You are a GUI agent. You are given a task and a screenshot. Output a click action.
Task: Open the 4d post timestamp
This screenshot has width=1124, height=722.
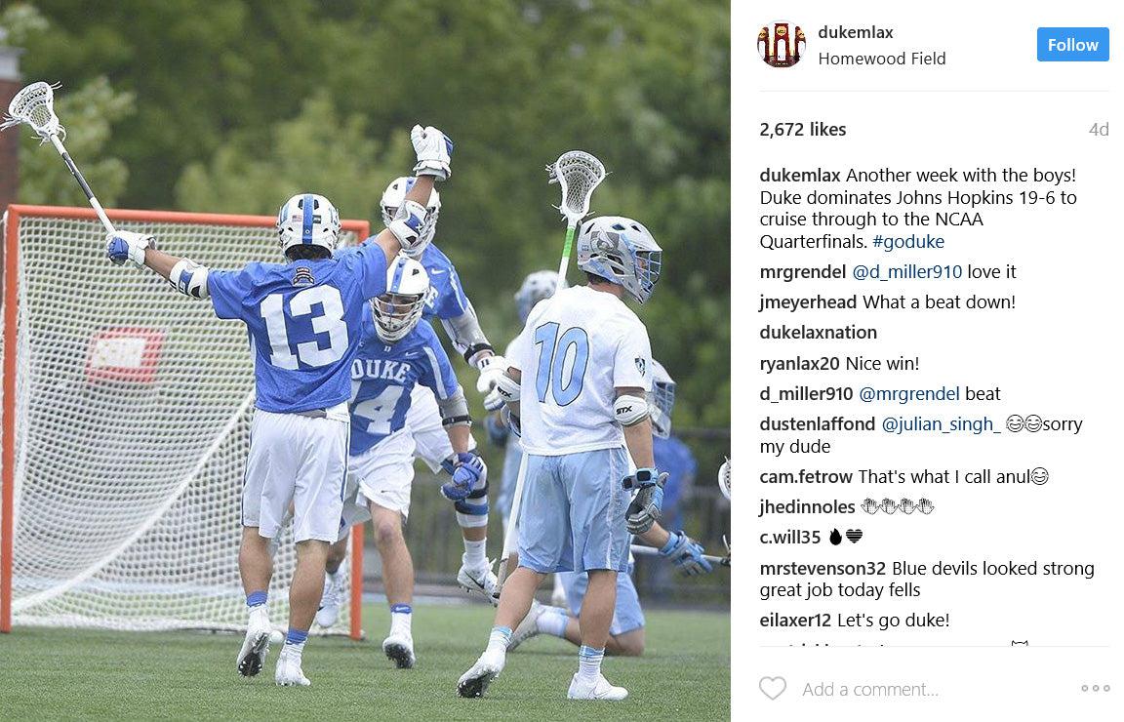tap(1099, 130)
